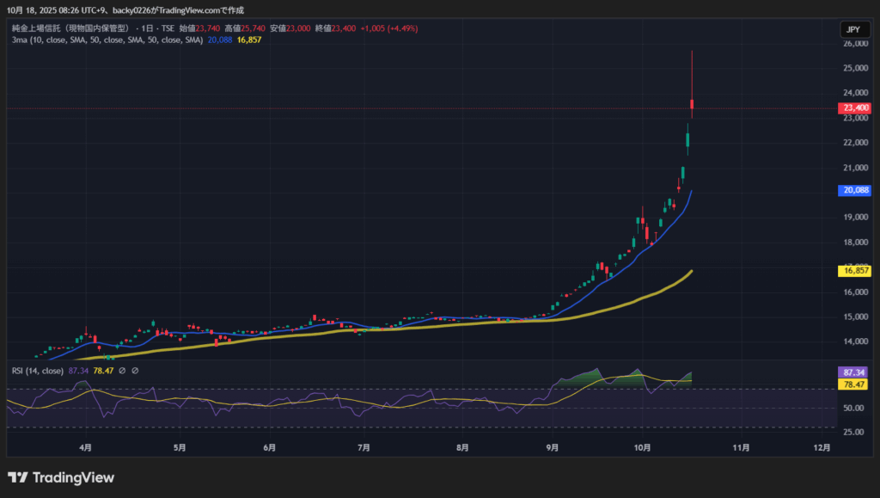
Task: Click the last null icon in RSI legend
Action: [135, 371]
